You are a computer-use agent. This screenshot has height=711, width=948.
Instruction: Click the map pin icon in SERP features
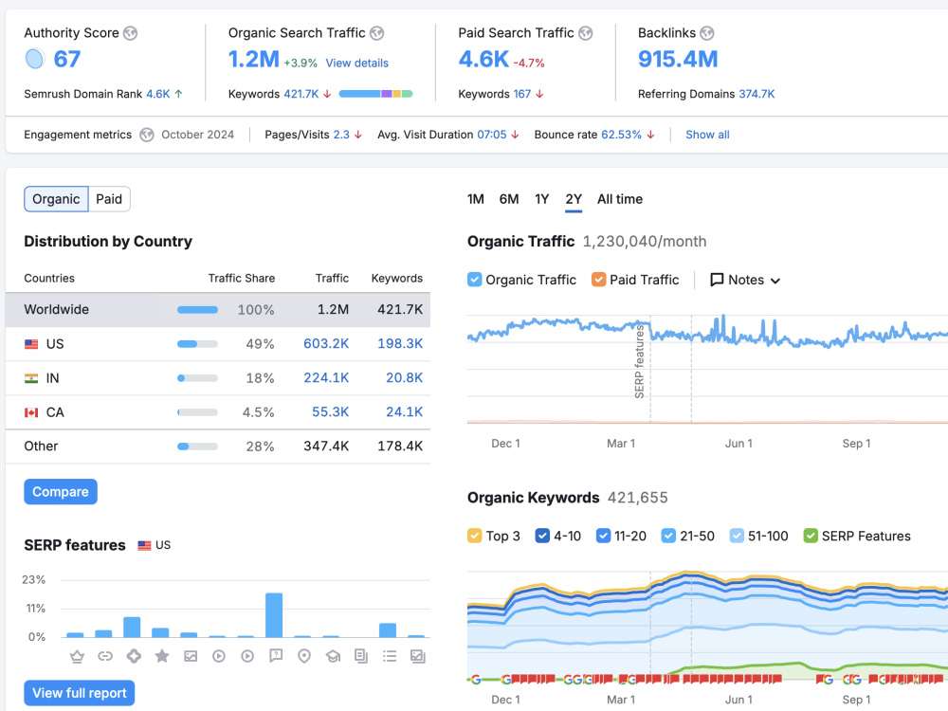click(304, 656)
